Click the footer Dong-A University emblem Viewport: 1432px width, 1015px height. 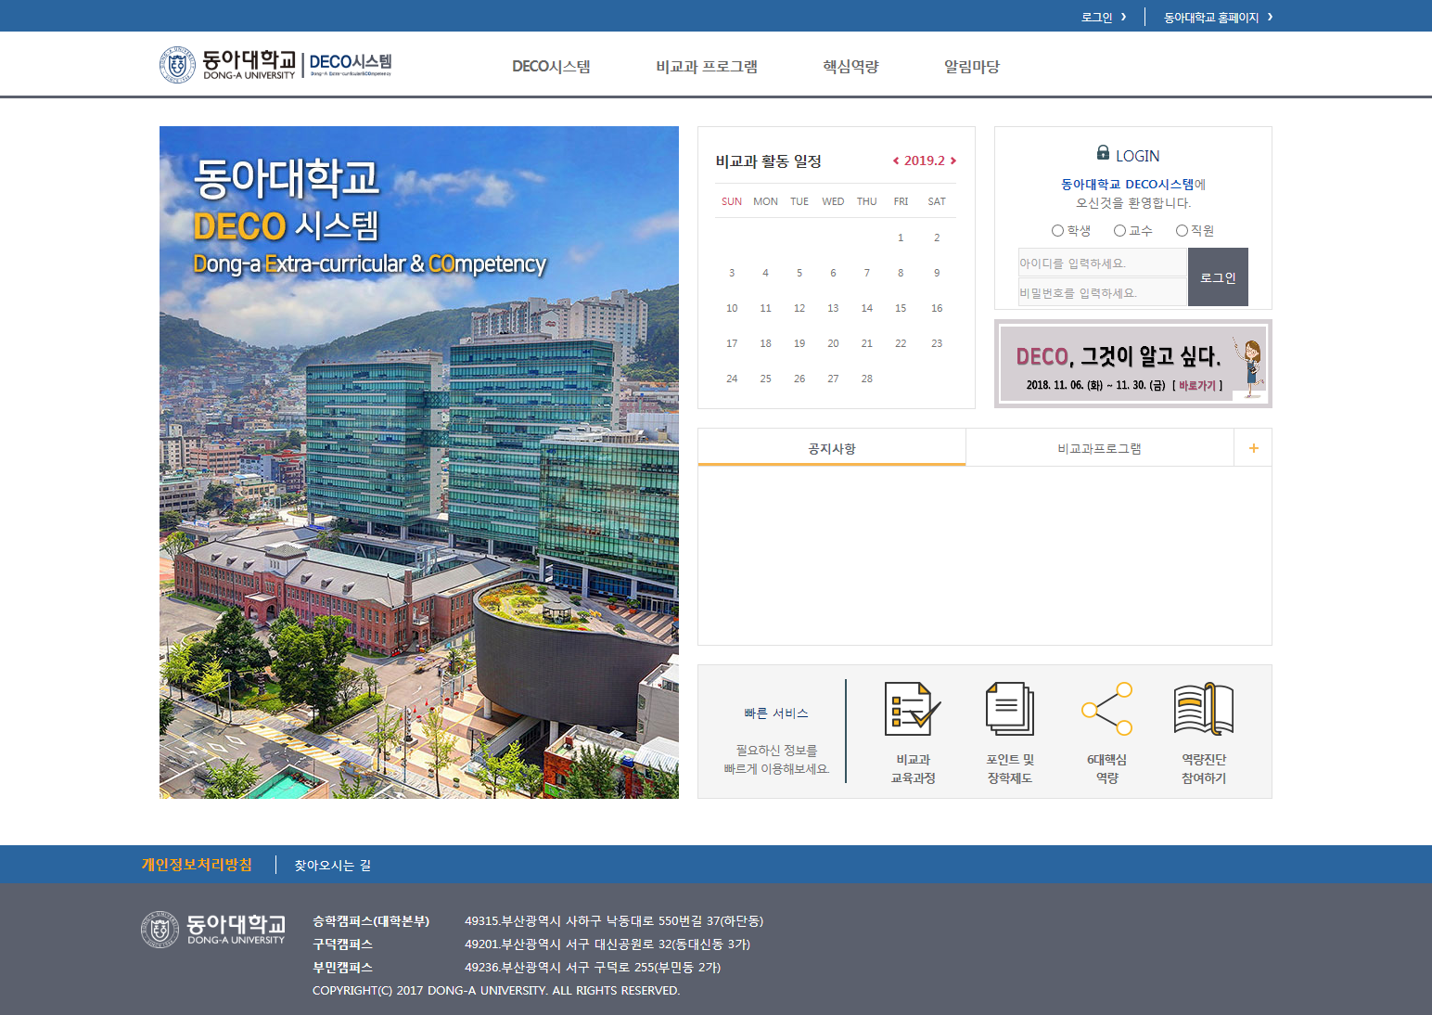[160, 929]
